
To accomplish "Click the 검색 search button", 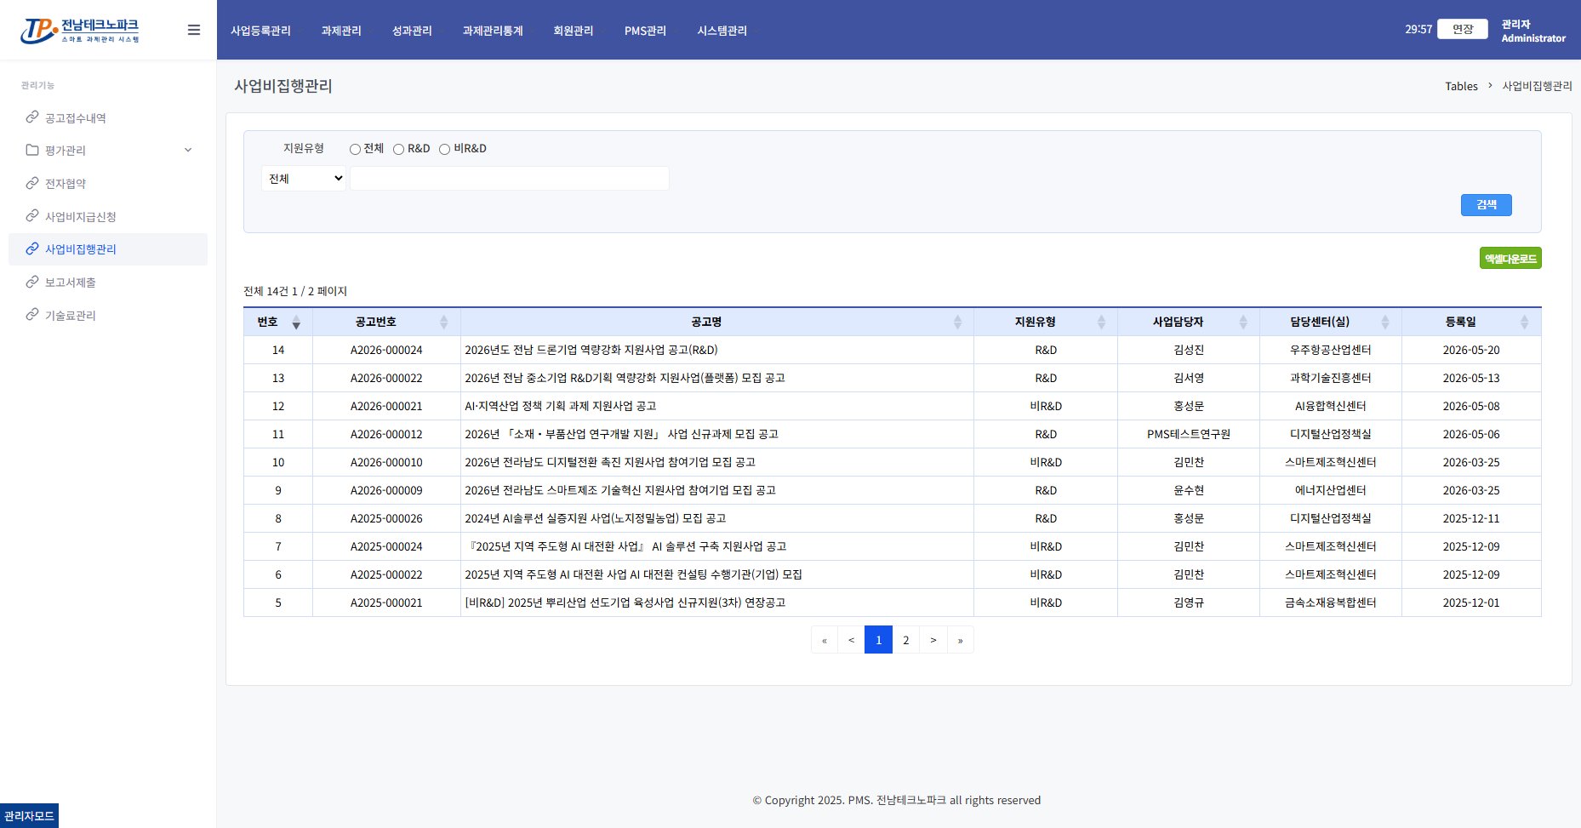I will [x=1487, y=205].
